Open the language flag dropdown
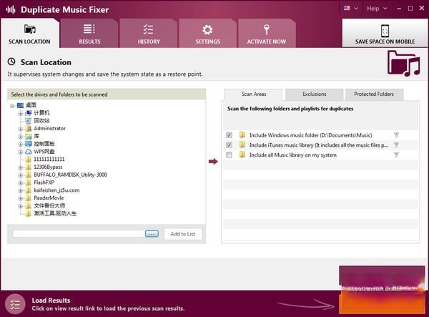 [x=351, y=9]
